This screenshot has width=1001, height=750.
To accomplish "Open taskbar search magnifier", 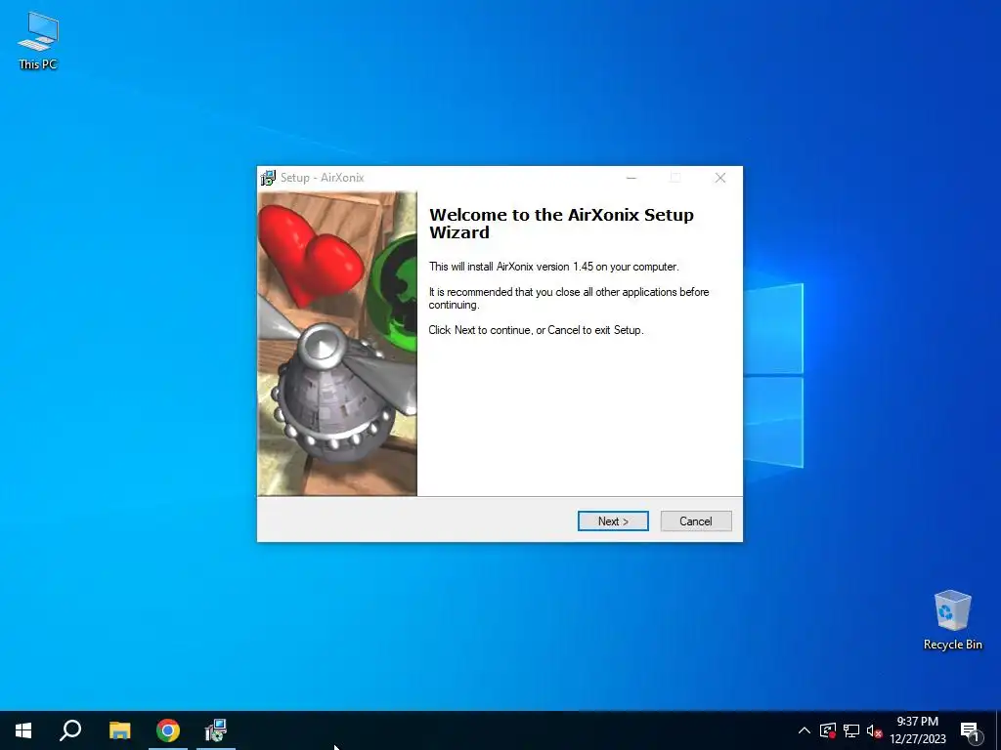I will pyautogui.click(x=70, y=730).
